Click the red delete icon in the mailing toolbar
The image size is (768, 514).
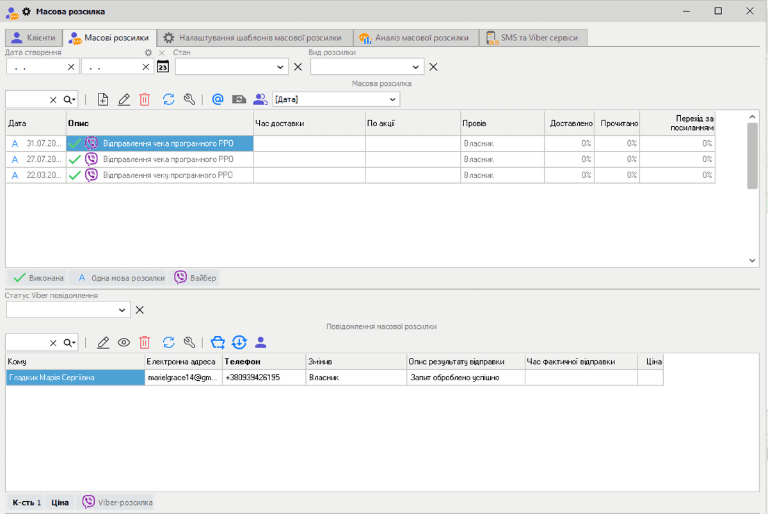pos(145,99)
